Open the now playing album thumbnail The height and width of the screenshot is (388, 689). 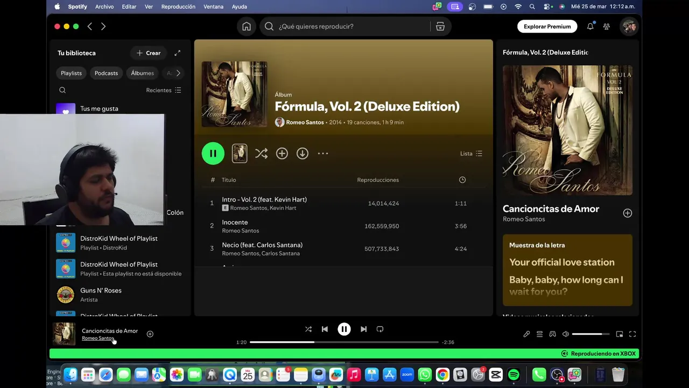click(64, 334)
